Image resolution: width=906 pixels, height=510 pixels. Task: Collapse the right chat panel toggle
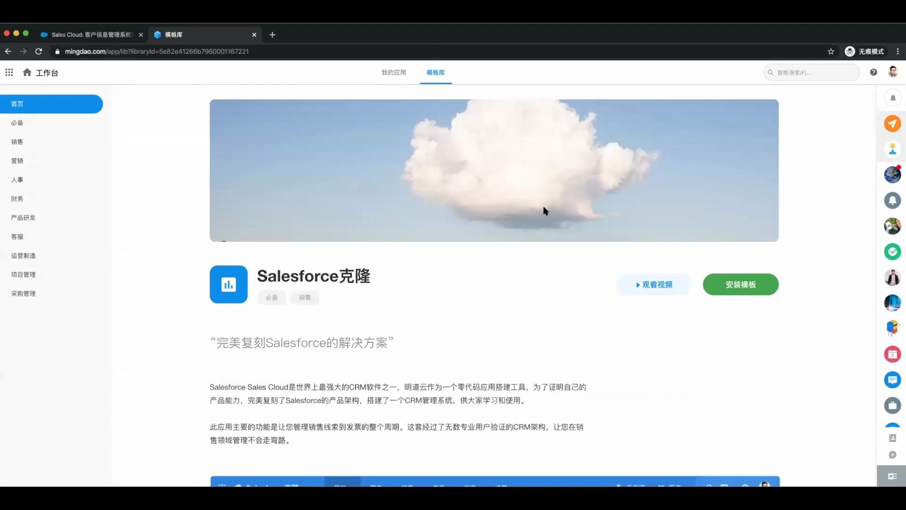click(x=892, y=476)
